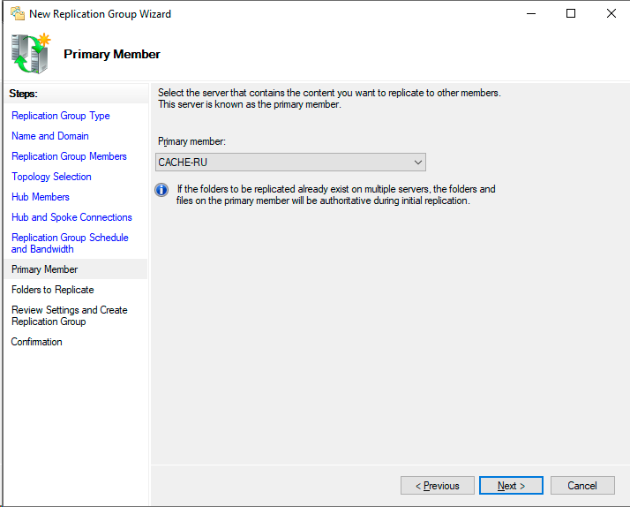Click Review Settings and Create Replication Group
This screenshot has height=507, width=630.
point(69,315)
